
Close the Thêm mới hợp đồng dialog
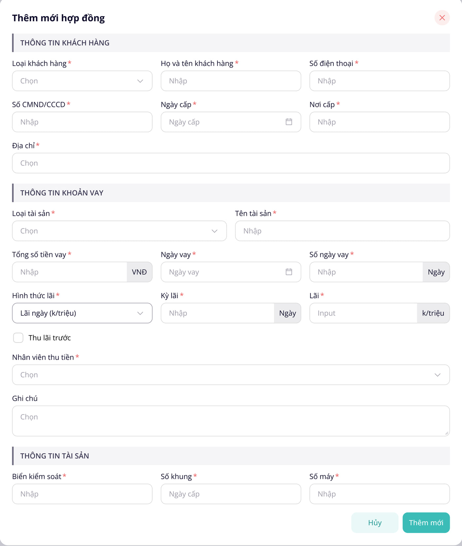442,18
